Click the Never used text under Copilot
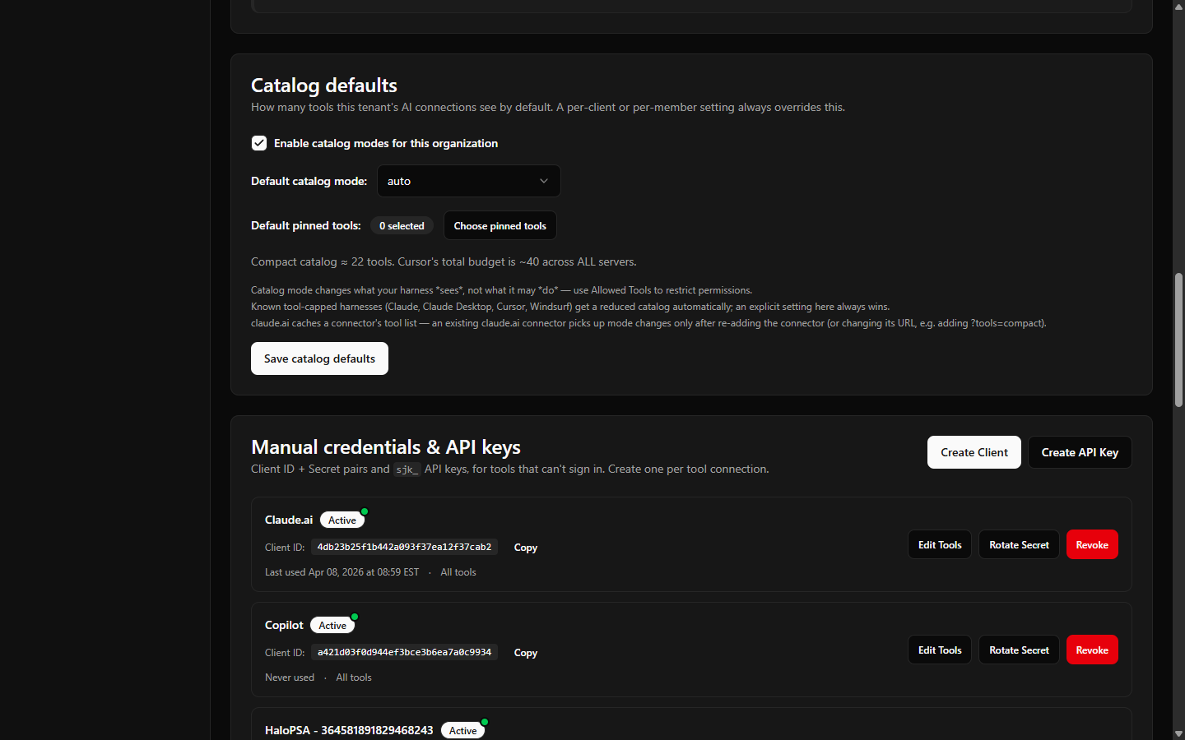 [x=290, y=678]
